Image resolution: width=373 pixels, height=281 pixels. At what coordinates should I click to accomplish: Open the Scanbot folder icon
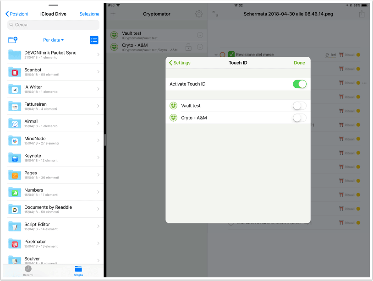[15, 72]
